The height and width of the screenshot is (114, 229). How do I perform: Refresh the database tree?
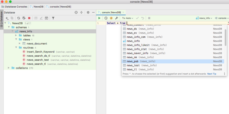[19, 18]
